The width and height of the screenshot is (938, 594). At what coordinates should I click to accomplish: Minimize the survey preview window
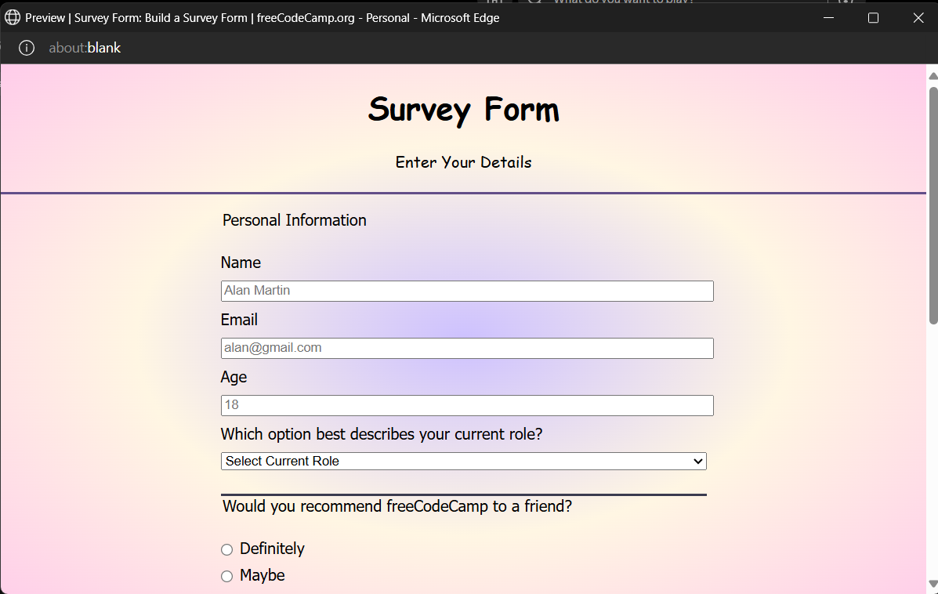point(828,17)
